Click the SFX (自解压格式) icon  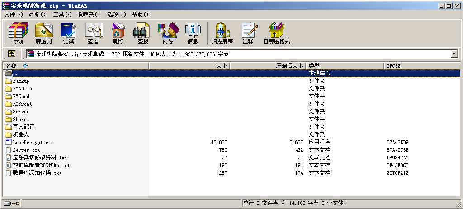276,33
